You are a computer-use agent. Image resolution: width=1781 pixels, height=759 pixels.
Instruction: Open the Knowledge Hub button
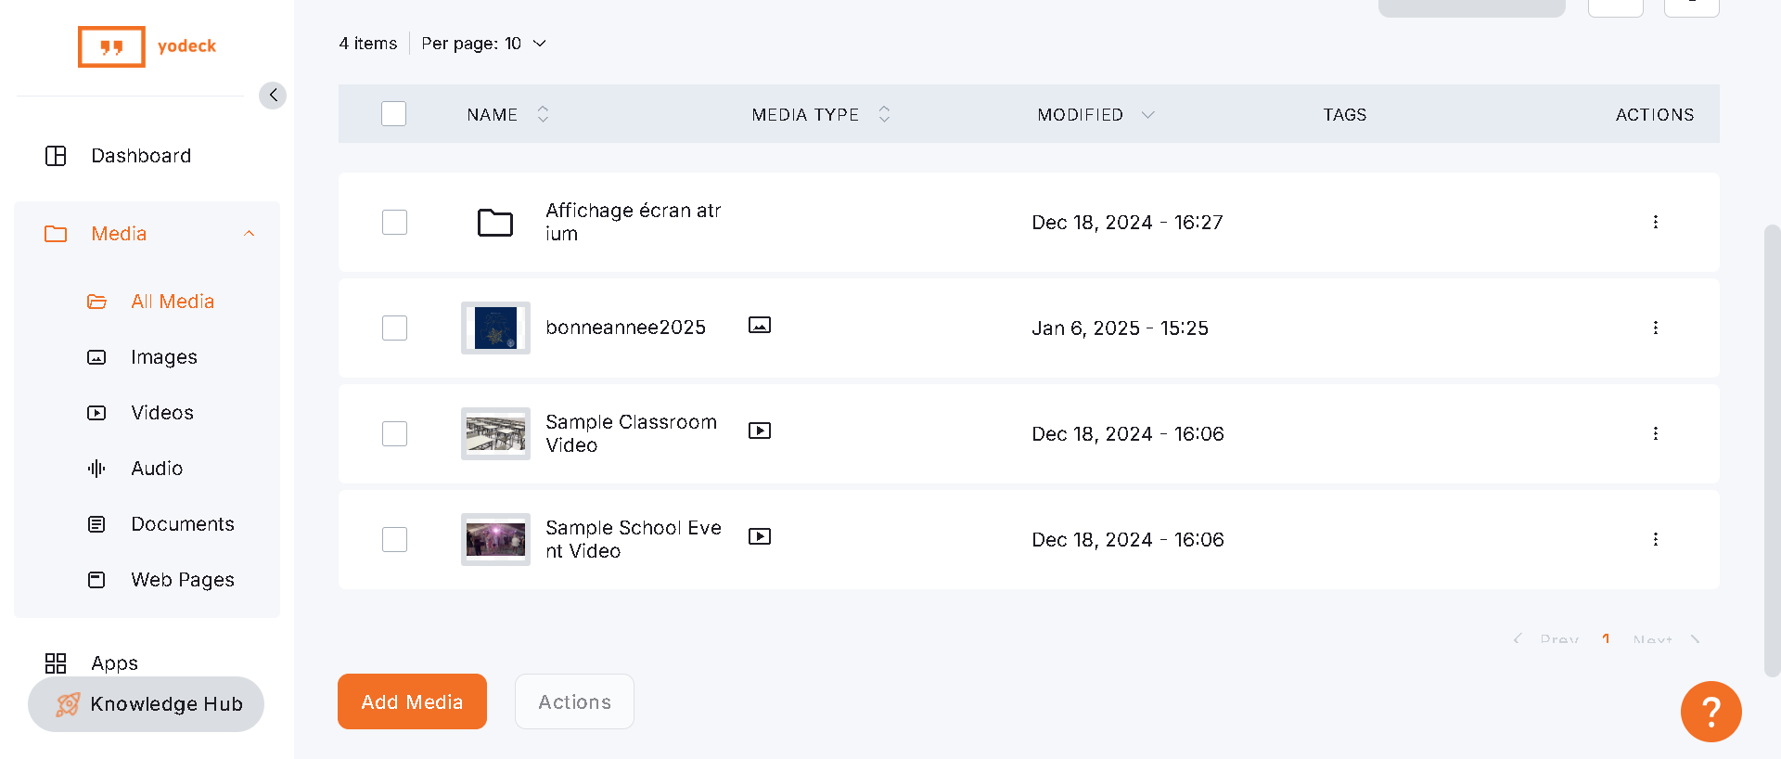pyautogui.click(x=147, y=704)
